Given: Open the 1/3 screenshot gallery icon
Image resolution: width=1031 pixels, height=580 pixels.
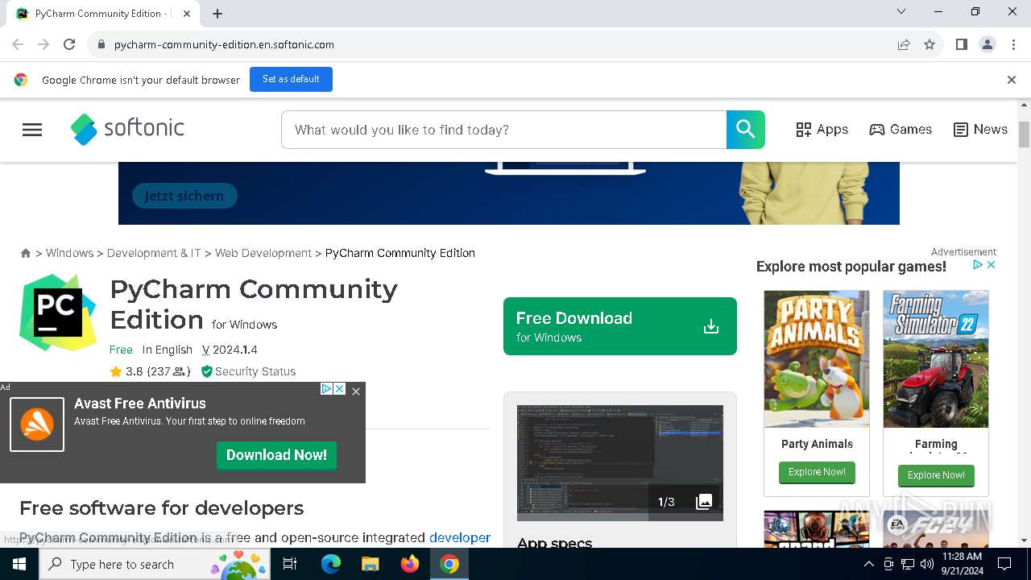Looking at the screenshot, I should click(704, 502).
